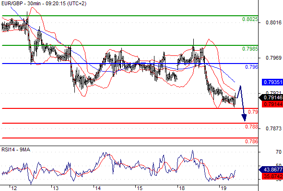Click the 0.786 support level label
This screenshot has height=191, width=283.
click(251, 141)
